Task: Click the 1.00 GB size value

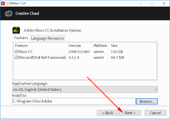Action: [117, 52]
